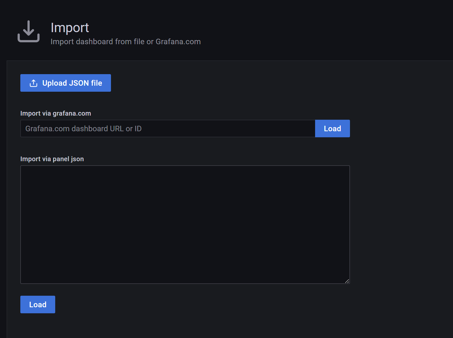Click the Load button below panel json
The image size is (453, 338).
[x=38, y=305]
